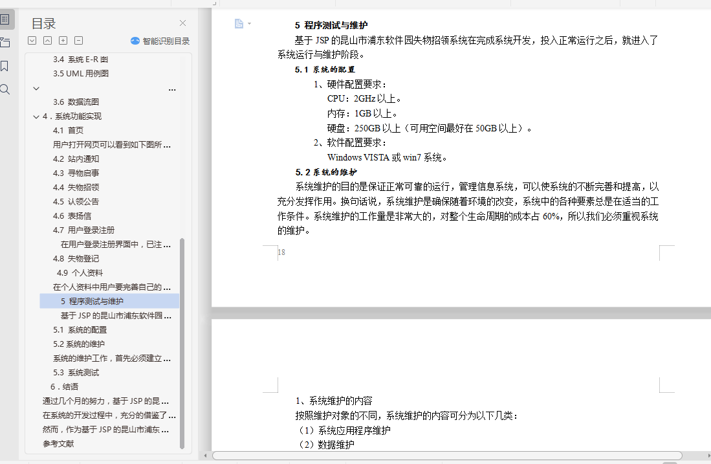Click the 内存：1GB 以上 line
The width and height of the screenshot is (711, 464).
[x=362, y=113]
